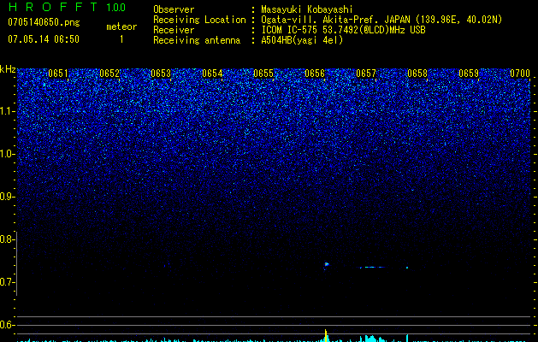This screenshot has height=342, width=538.
Task: Click the Receiver label text
Action: click(x=174, y=30)
